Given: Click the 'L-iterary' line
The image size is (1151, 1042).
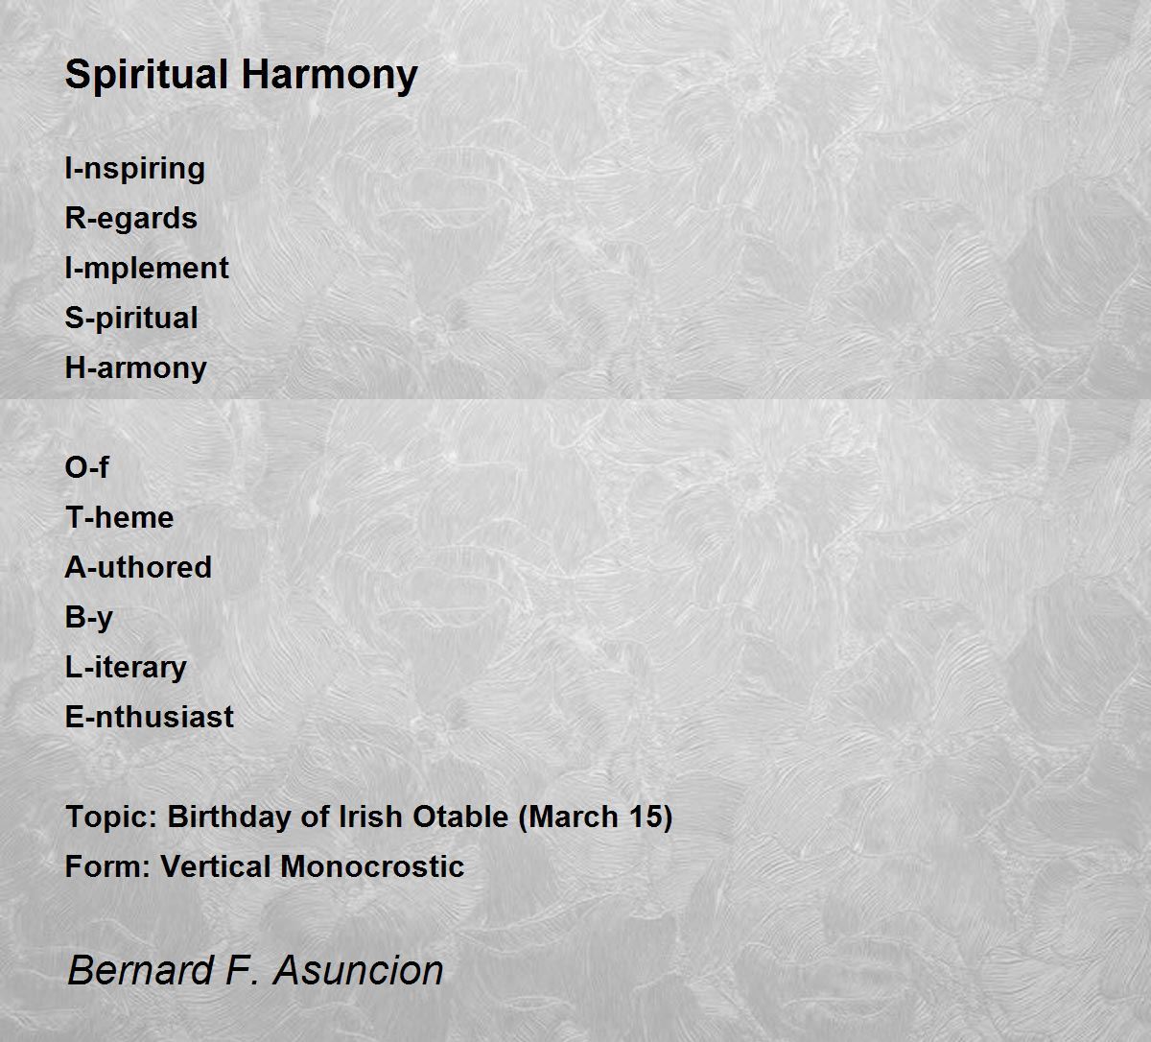Looking at the screenshot, I should [x=126, y=668].
